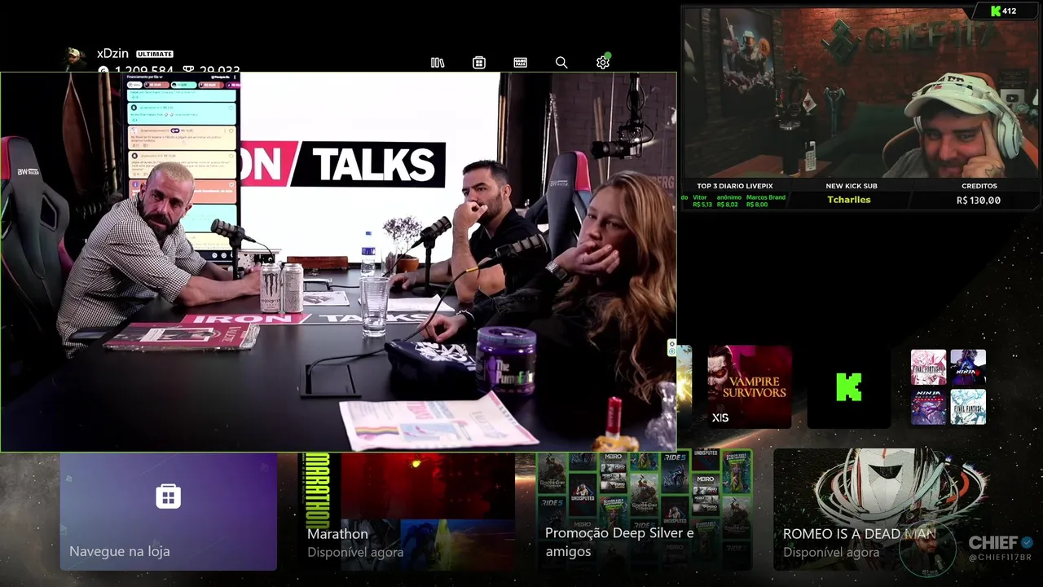Open the Marathon promo tile
Screen dimensions: 1043x587
click(407, 511)
